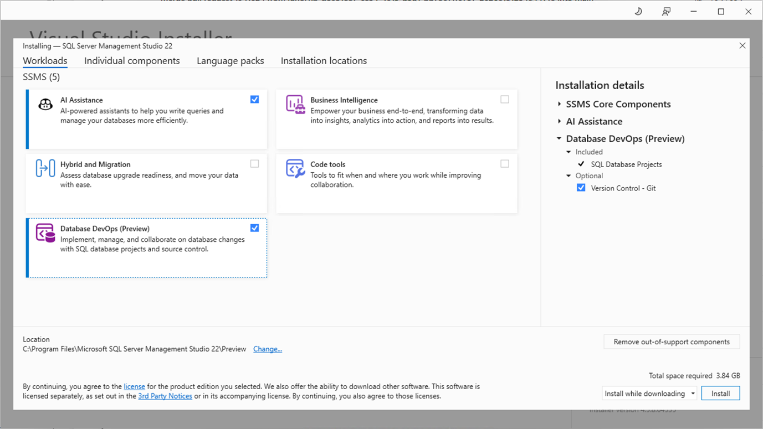The width and height of the screenshot is (763, 429).
Task: Expand the AI Assistance details section
Action: pos(559,121)
